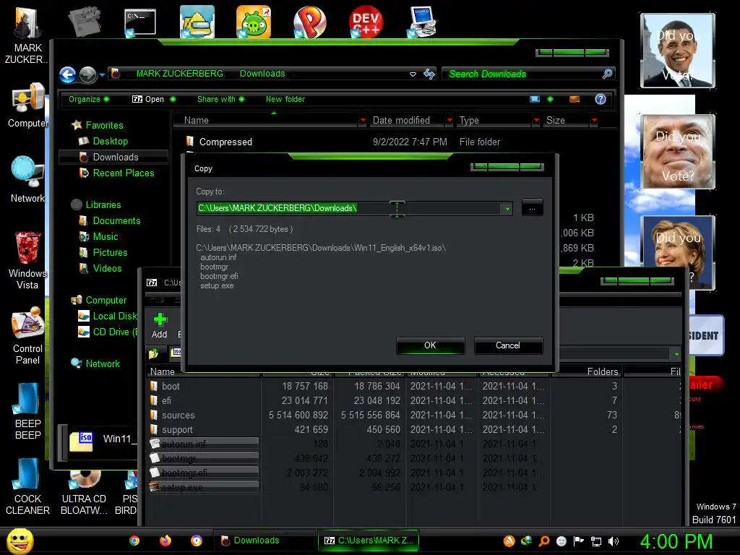
Task: Switch to the 7-Zip C:\Users taskbar button
Action: coord(368,541)
